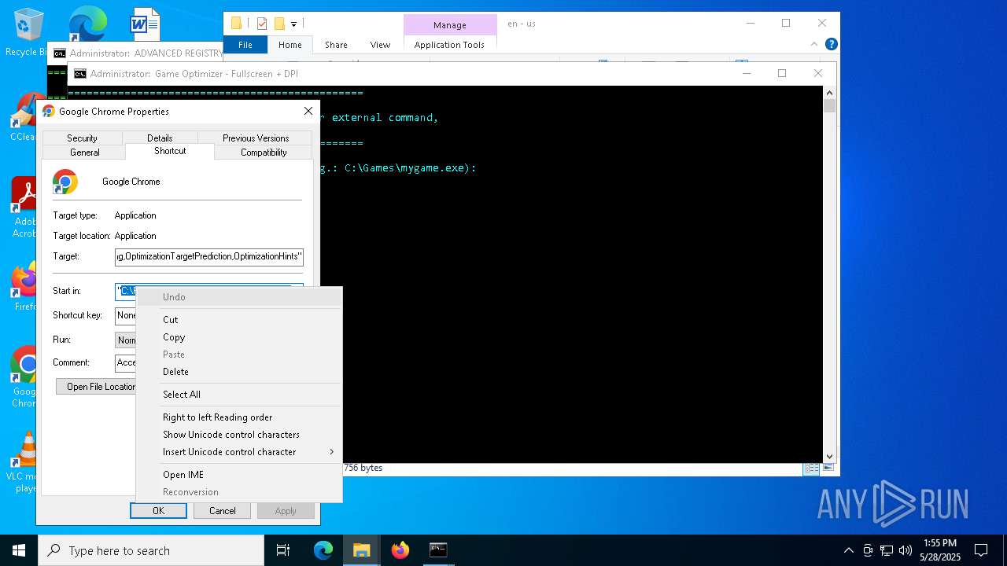The width and height of the screenshot is (1007, 566).
Task: Select Show Unicode control characters
Action: (x=239, y=435)
